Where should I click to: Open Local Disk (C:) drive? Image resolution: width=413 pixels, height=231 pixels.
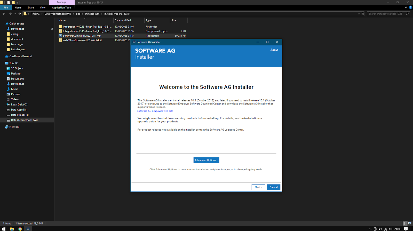point(19,105)
